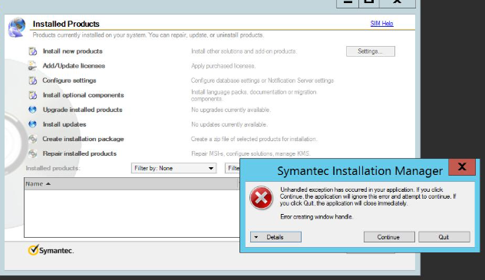485x280 pixels.
Task: Click the Create installation package icon
Action: 33,139
